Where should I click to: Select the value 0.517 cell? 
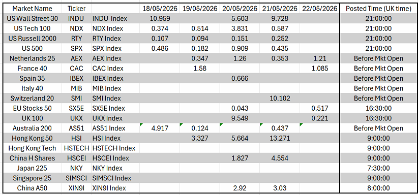(320, 109)
